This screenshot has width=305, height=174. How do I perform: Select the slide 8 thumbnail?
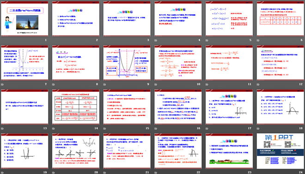76,63
